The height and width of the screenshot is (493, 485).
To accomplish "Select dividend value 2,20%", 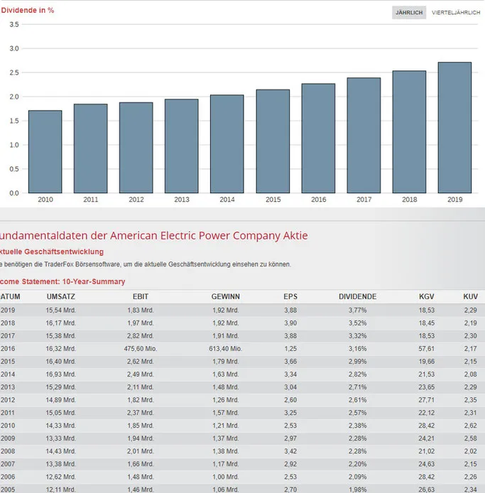I will pyautogui.click(x=357, y=464).
